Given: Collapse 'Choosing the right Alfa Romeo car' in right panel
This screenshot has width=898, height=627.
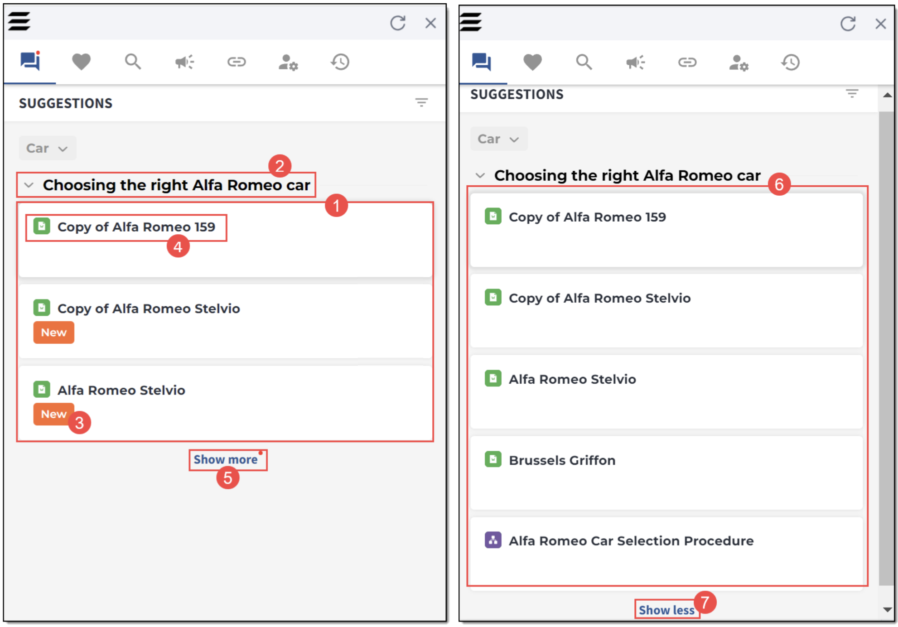Looking at the screenshot, I should 480,175.
